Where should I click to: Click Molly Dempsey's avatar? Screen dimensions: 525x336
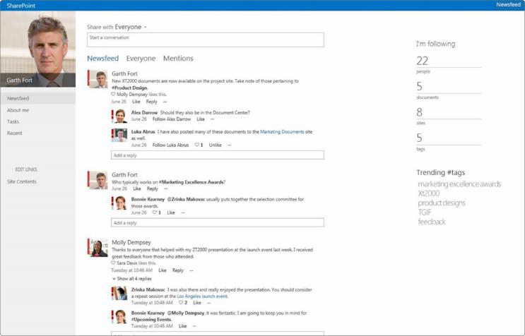[98, 248]
